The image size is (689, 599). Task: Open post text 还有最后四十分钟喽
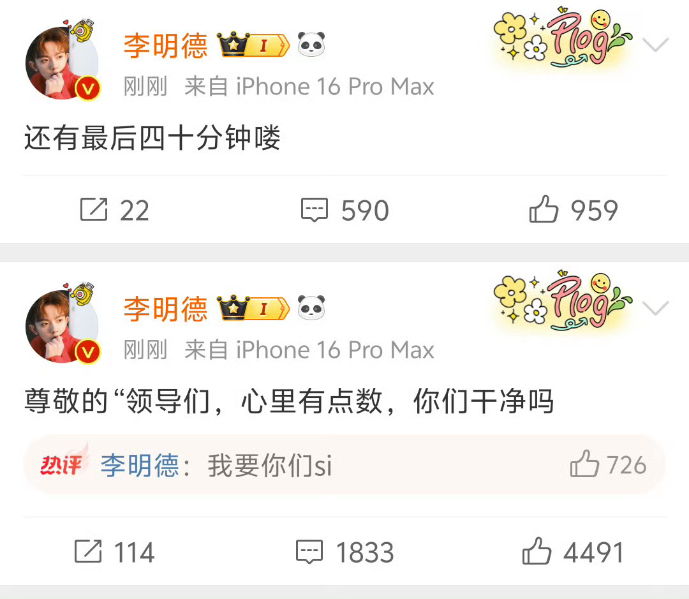pos(152,138)
